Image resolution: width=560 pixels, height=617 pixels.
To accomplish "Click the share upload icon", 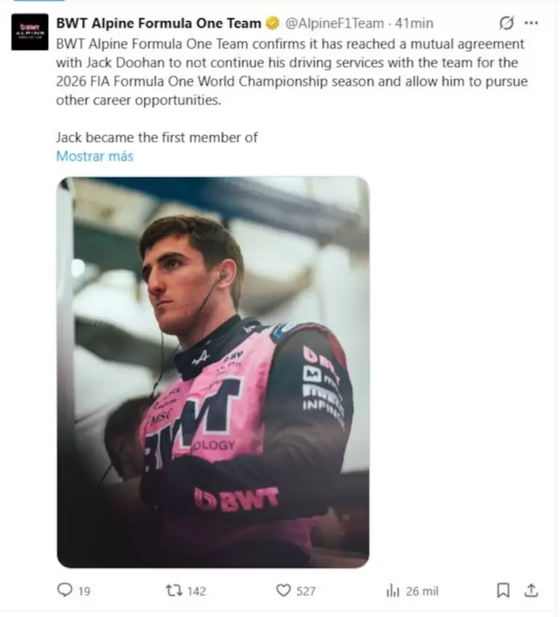I will pos(532,590).
